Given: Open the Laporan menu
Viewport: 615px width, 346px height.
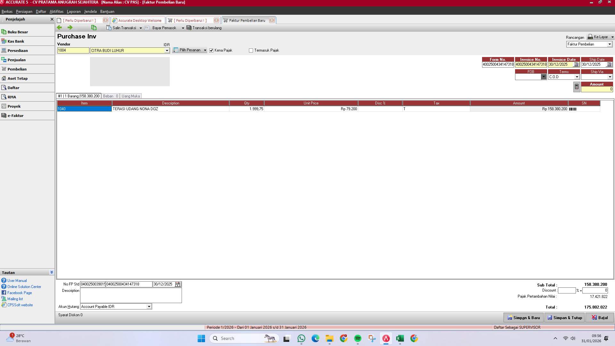Looking at the screenshot, I should [x=74, y=12].
